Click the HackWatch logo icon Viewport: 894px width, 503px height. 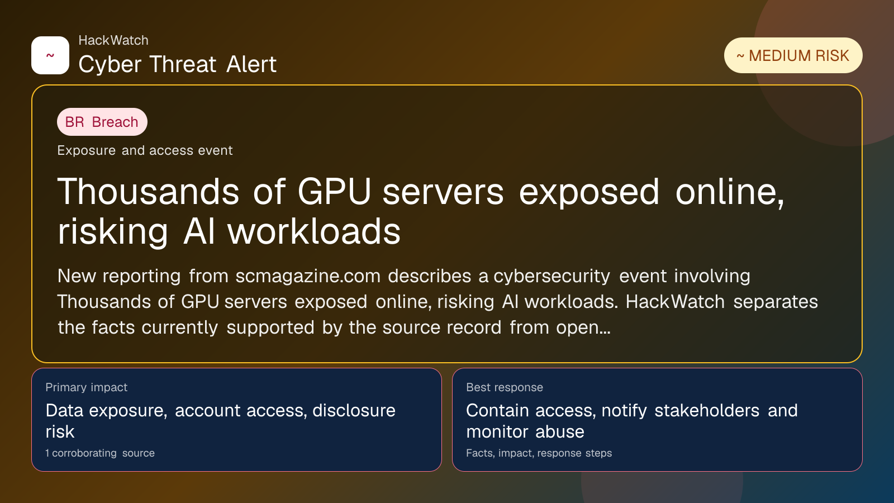(50, 55)
